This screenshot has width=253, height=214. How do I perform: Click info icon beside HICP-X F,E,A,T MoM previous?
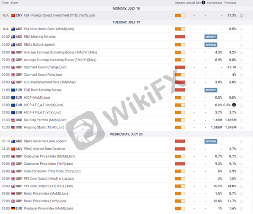click(x=234, y=105)
